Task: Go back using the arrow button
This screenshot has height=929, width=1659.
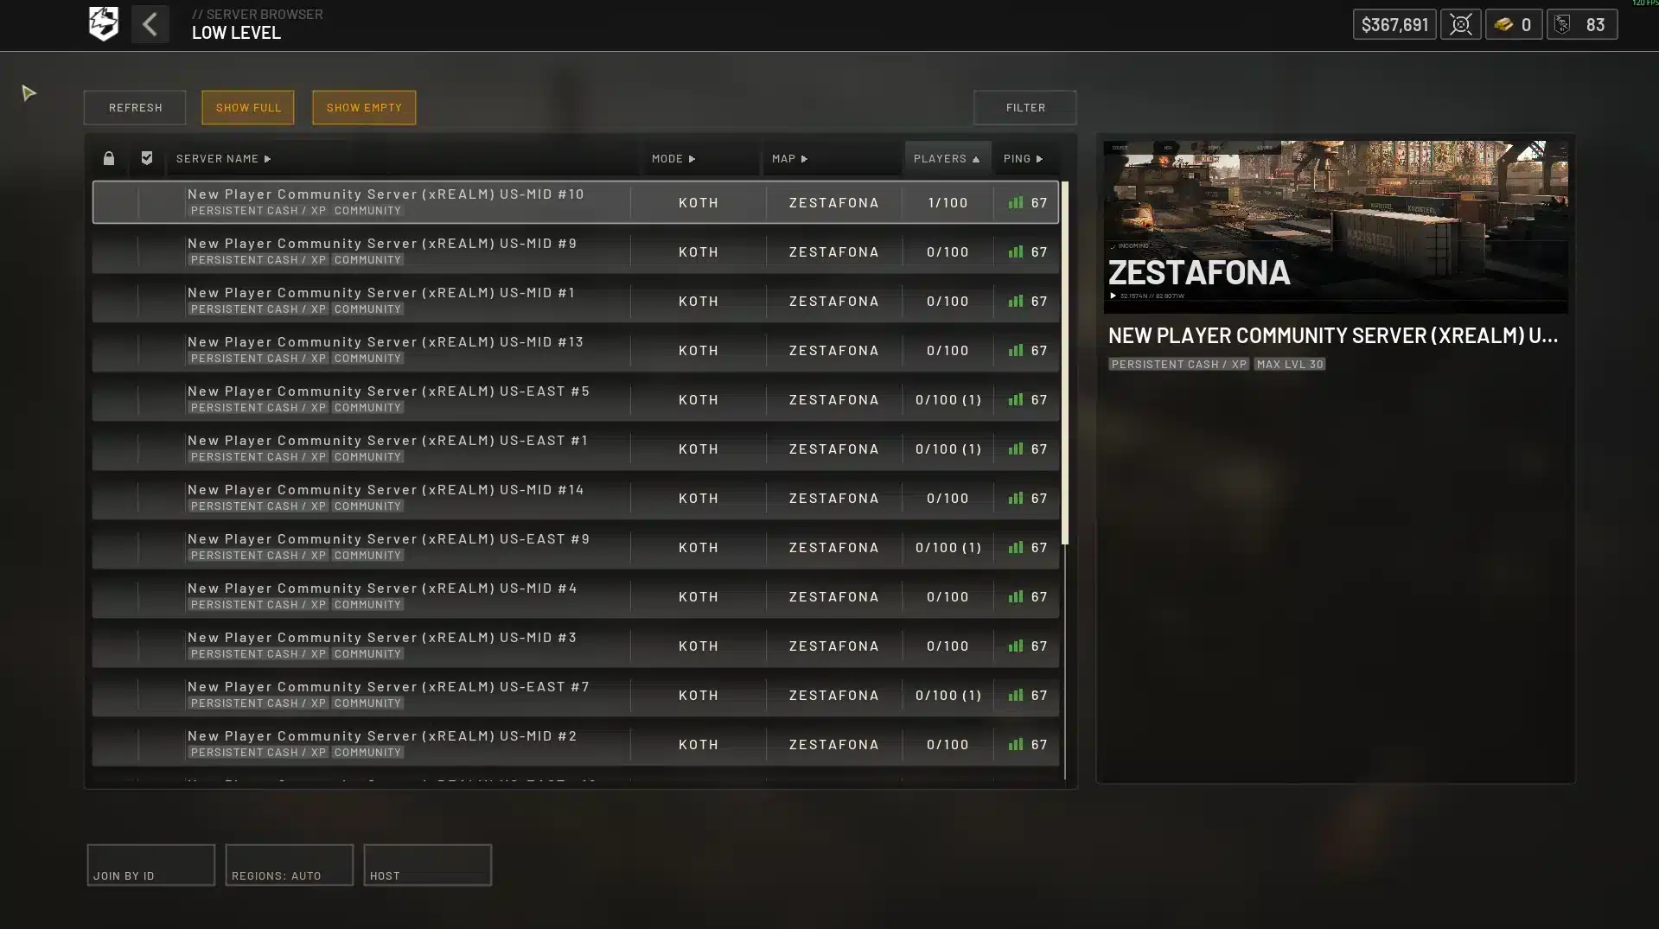Action: 150,24
